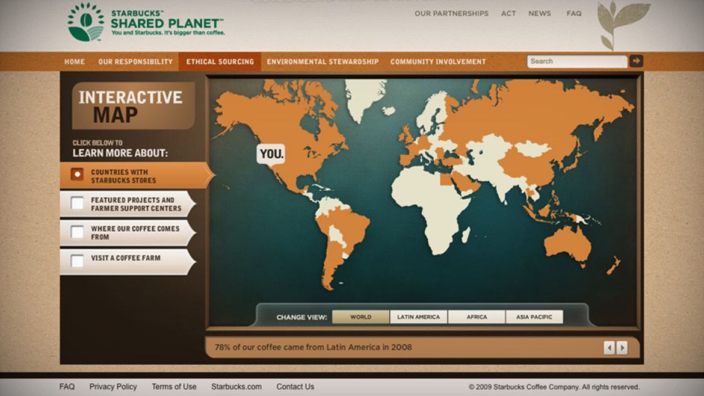704x396 pixels.
Task: Focus the Search input field
Action: click(577, 61)
